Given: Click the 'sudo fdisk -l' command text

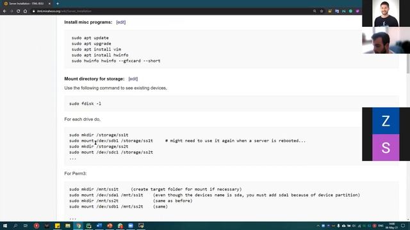Looking at the screenshot, I should click(x=85, y=103).
